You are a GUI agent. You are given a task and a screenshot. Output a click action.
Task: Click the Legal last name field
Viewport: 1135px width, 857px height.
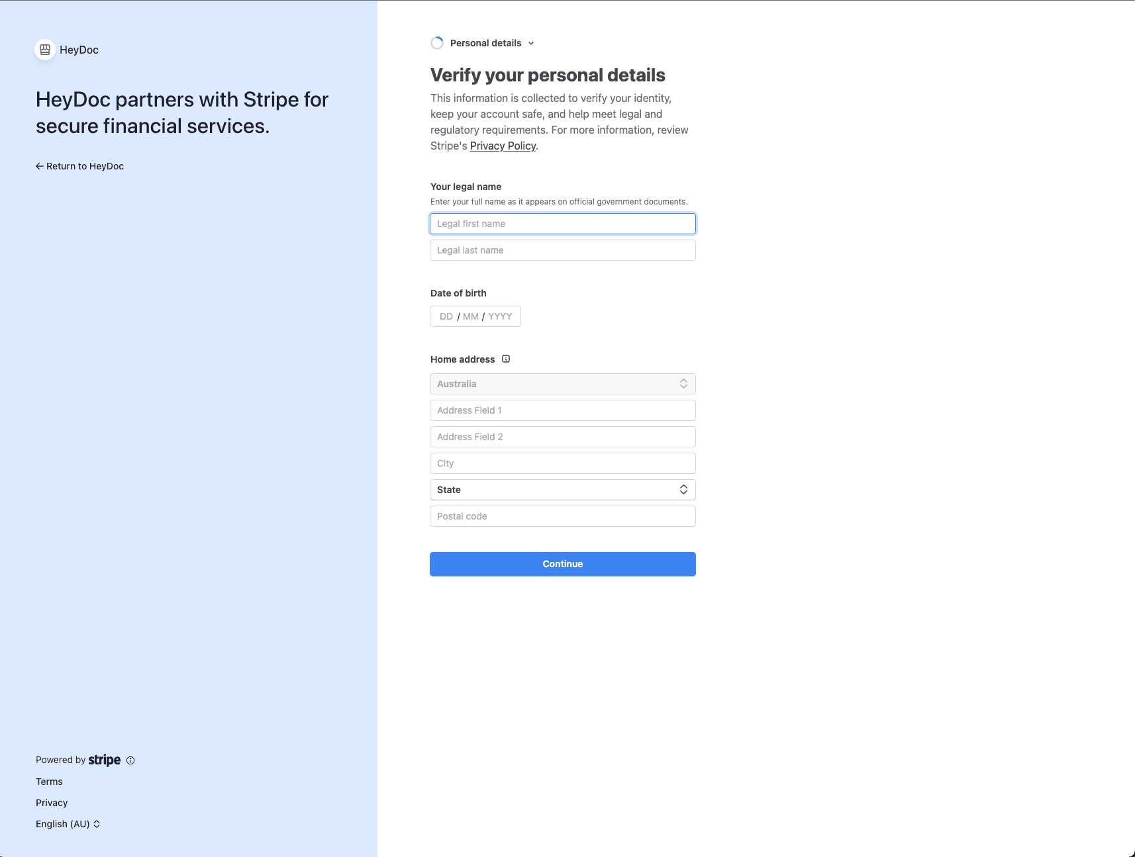[x=562, y=250]
